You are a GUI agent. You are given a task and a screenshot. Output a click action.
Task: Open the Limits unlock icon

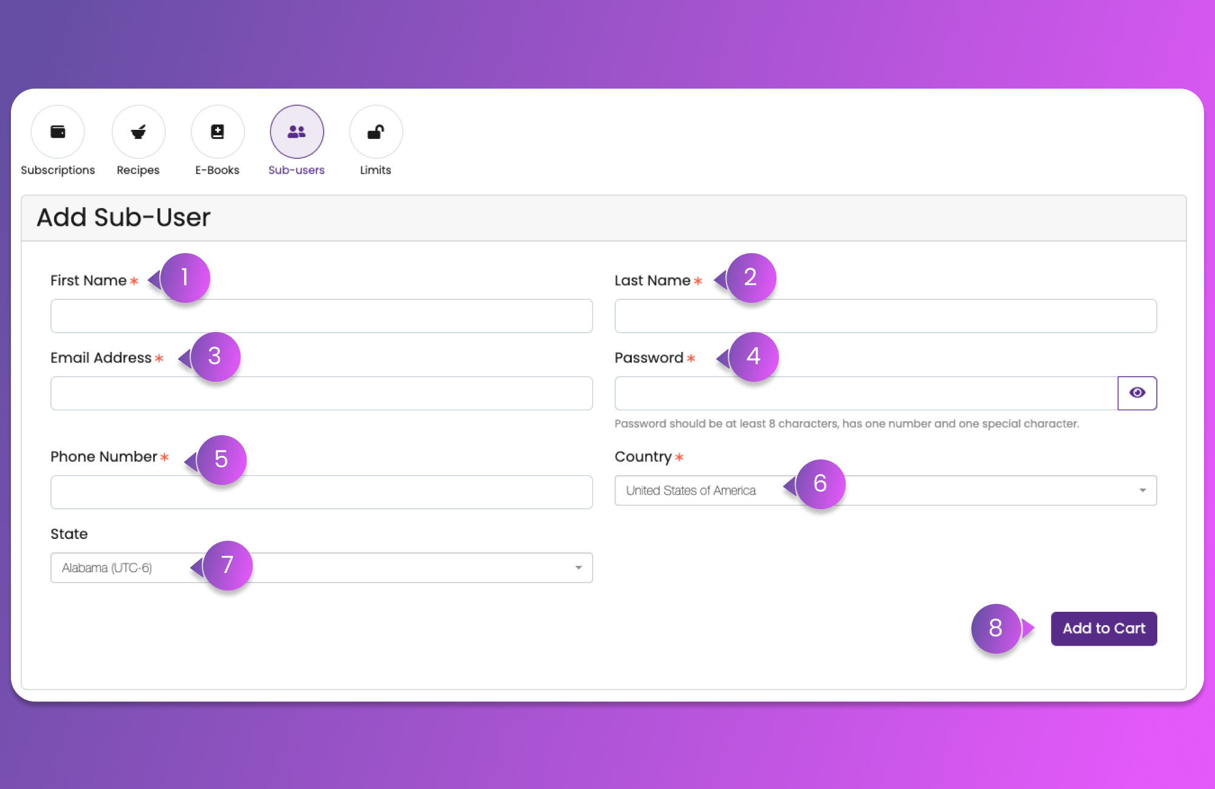point(375,132)
